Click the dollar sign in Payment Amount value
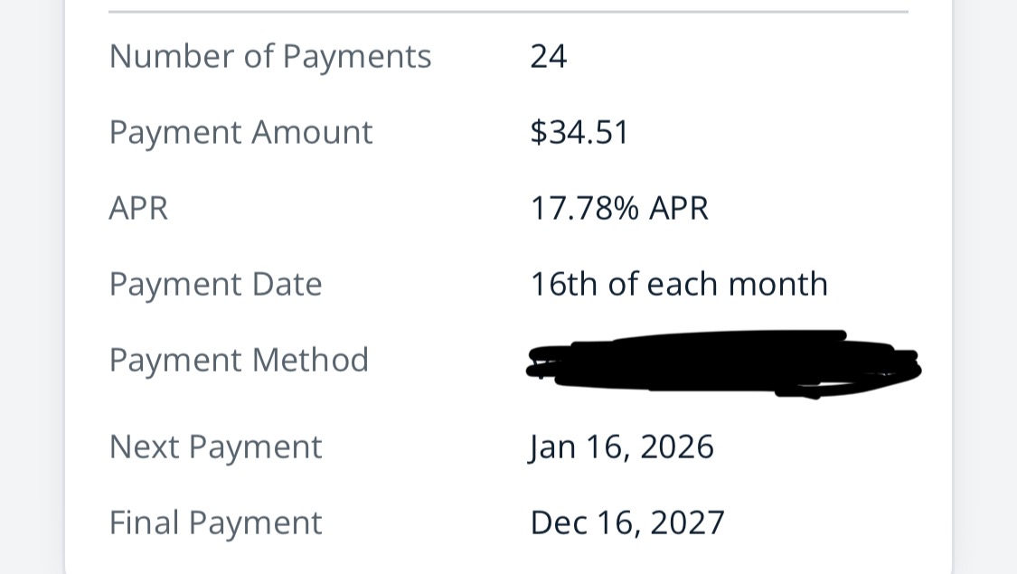Screen dimensions: 1017x574 click(538, 133)
